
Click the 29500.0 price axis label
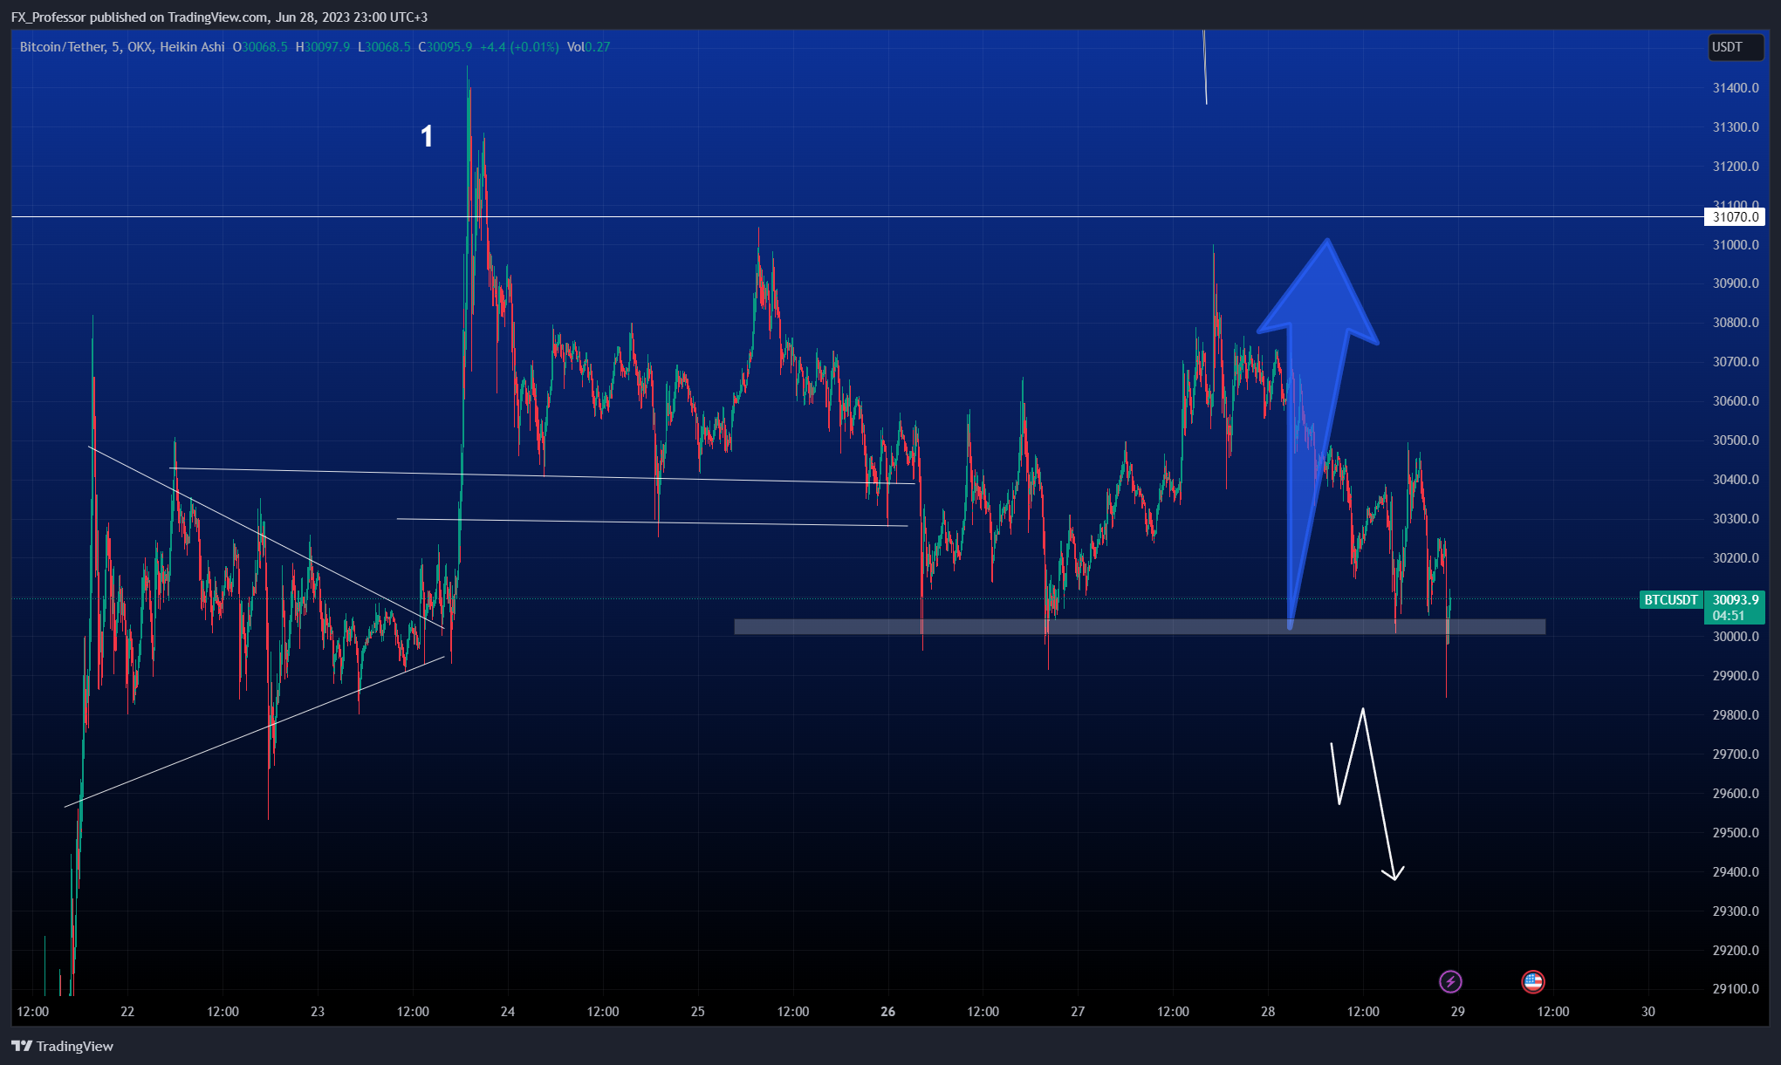click(1736, 833)
